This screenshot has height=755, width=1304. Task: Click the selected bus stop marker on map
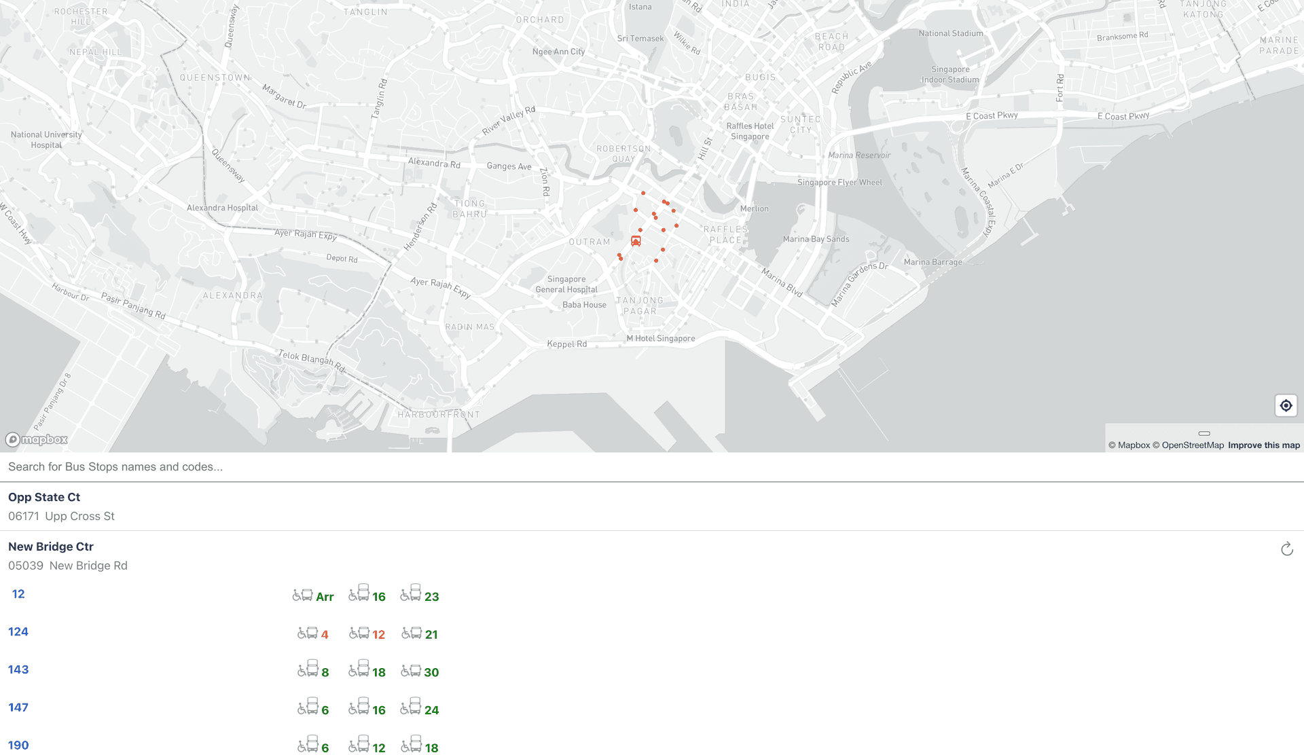[x=636, y=241]
